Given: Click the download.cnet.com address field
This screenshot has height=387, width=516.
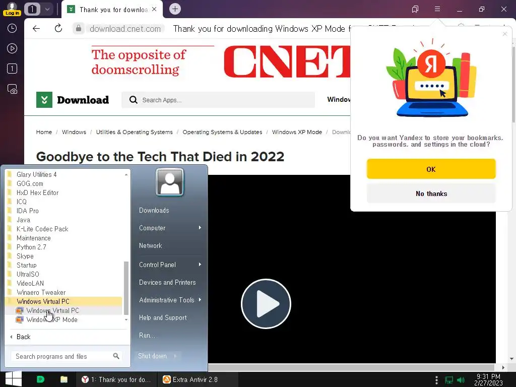Looking at the screenshot, I should click(x=125, y=29).
